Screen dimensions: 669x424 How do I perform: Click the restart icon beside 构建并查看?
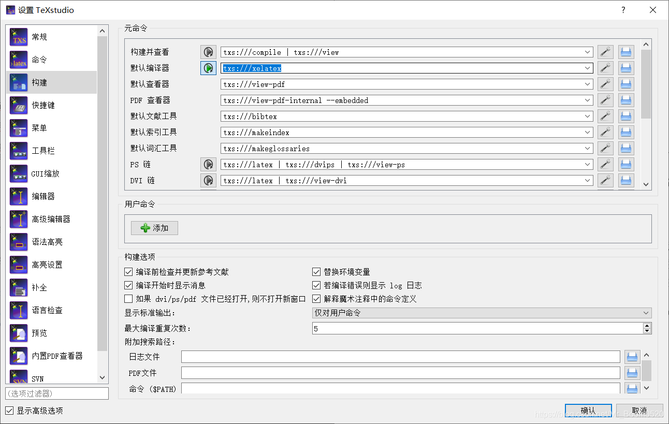pos(208,52)
